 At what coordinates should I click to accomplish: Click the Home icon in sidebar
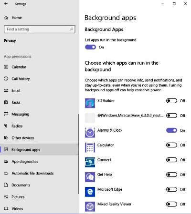6,18
